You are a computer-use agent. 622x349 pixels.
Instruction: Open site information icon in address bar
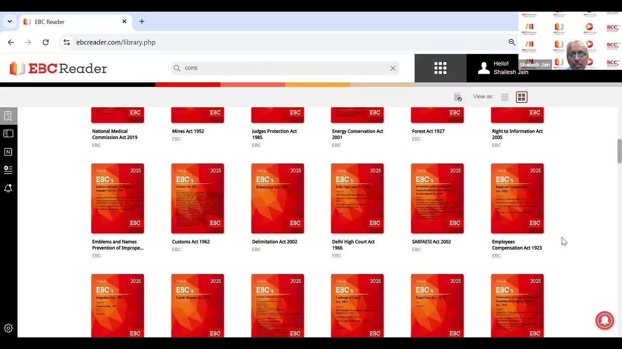coord(67,42)
